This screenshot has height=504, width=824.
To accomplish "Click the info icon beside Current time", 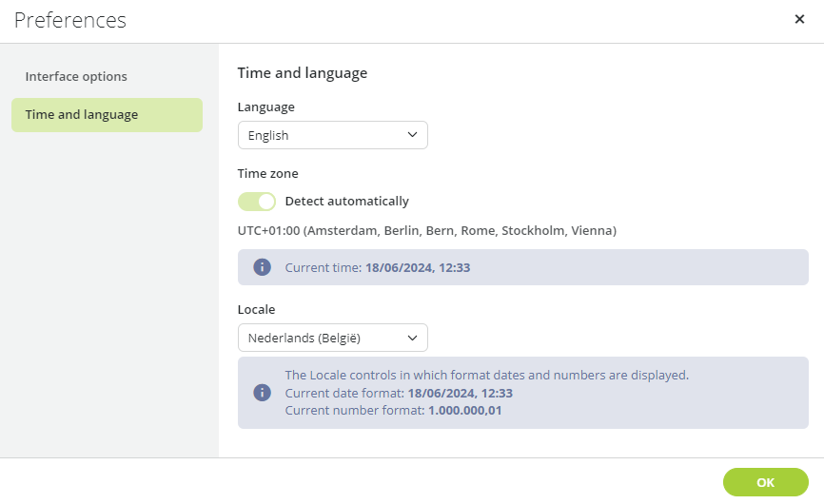I will coord(263,267).
